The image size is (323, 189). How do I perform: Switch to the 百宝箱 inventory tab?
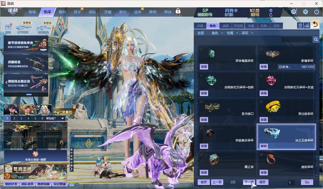[238, 26]
